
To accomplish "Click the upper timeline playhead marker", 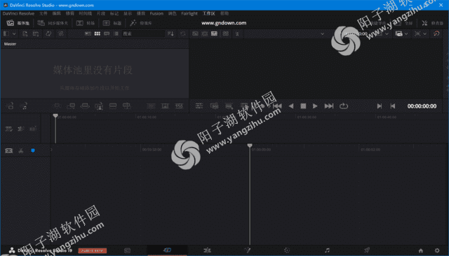I will click(x=55, y=115).
